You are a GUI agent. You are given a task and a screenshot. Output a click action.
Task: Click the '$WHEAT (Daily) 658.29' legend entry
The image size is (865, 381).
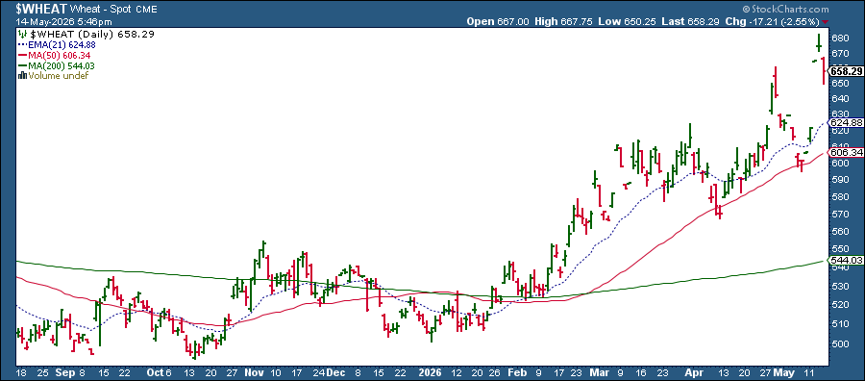(91, 35)
